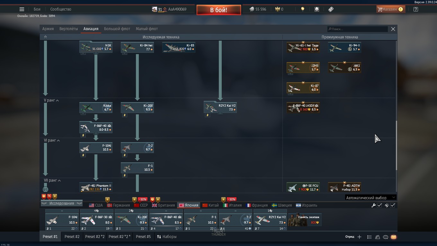Select Preset #5 crew preset
The image size is (437, 246).
[143, 237]
